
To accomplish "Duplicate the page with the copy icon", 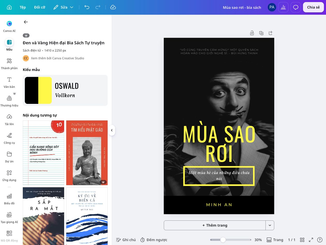I will coord(261,33).
